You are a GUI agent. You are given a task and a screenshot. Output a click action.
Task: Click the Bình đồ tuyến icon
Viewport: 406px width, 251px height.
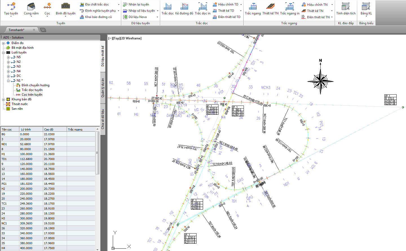(x=65, y=6)
